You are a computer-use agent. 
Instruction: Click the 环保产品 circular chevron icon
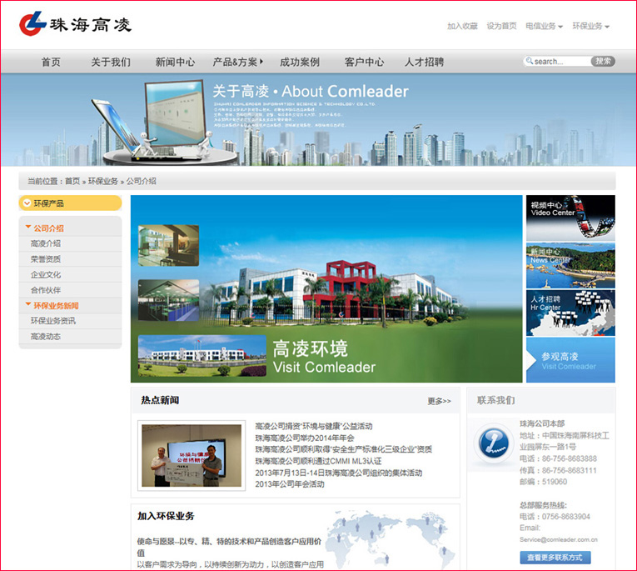(x=27, y=203)
